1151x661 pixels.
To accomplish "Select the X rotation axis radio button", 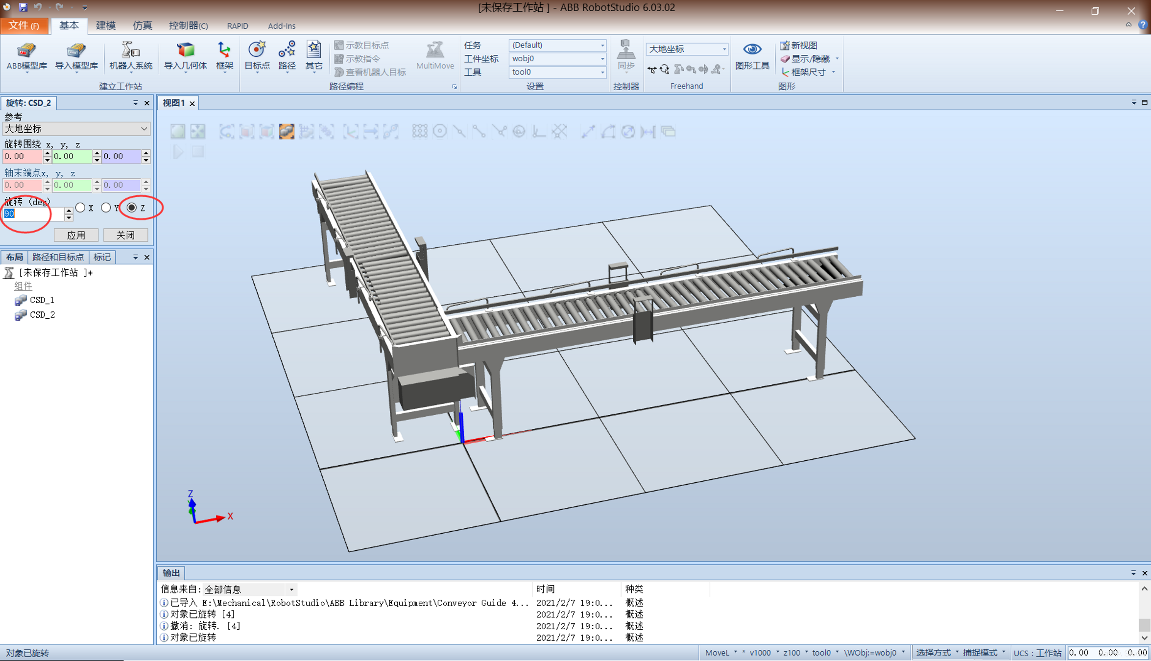I will point(81,208).
